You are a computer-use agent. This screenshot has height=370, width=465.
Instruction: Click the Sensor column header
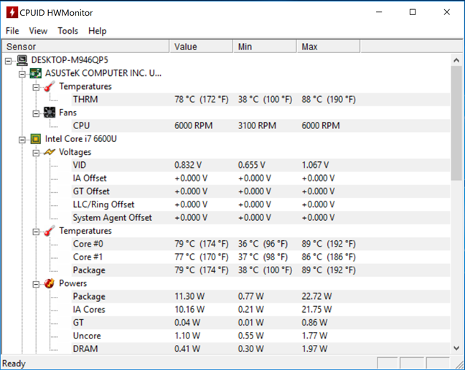[85, 47]
